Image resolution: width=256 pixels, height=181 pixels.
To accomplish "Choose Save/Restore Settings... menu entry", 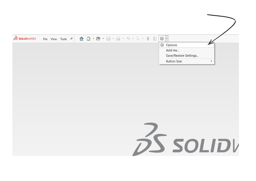I will 187,56.
